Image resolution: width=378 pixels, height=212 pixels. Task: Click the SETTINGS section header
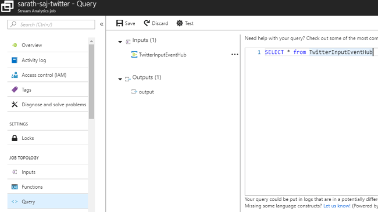19,124
